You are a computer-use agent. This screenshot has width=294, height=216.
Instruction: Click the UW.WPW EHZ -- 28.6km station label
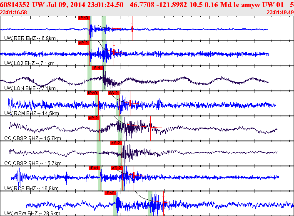[x=32, y=213]
